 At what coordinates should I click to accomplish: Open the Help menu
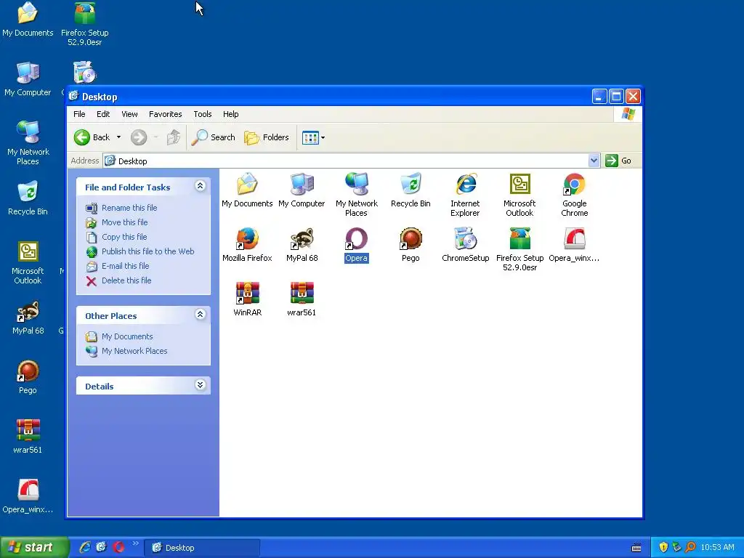[230, 114]
